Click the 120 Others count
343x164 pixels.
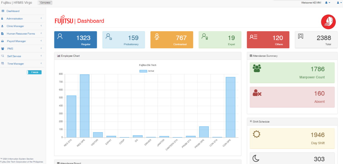pos(278,38)
